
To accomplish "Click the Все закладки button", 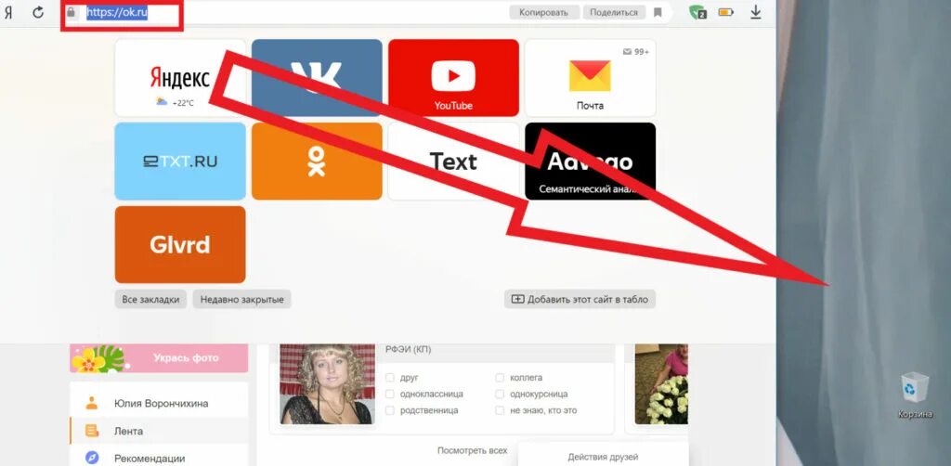I will click(x=150, y=299).
